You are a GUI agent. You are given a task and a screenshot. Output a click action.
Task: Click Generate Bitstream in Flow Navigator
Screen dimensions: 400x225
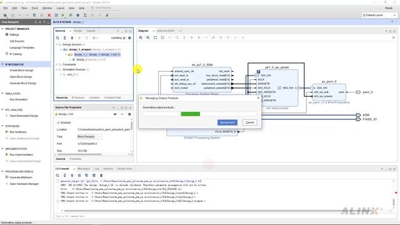coord(21,177)
